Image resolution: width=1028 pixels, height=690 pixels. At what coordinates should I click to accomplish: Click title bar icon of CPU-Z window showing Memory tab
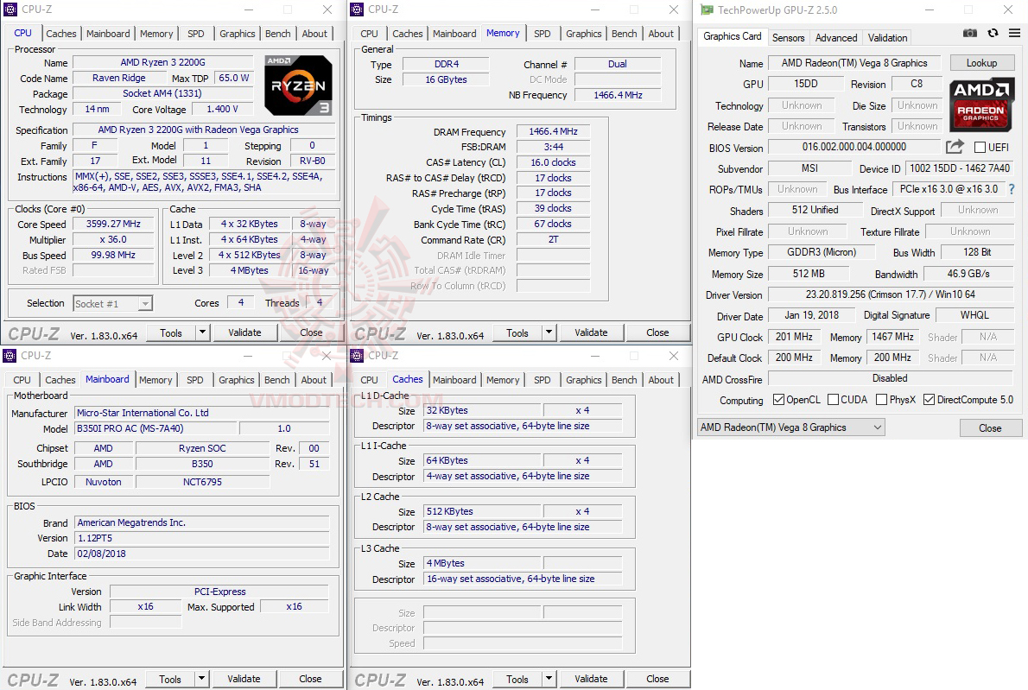click(357, 9)
